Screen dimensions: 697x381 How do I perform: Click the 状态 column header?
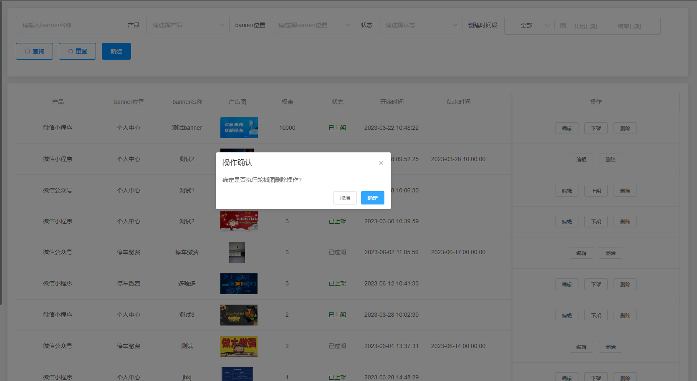[337, 102]
